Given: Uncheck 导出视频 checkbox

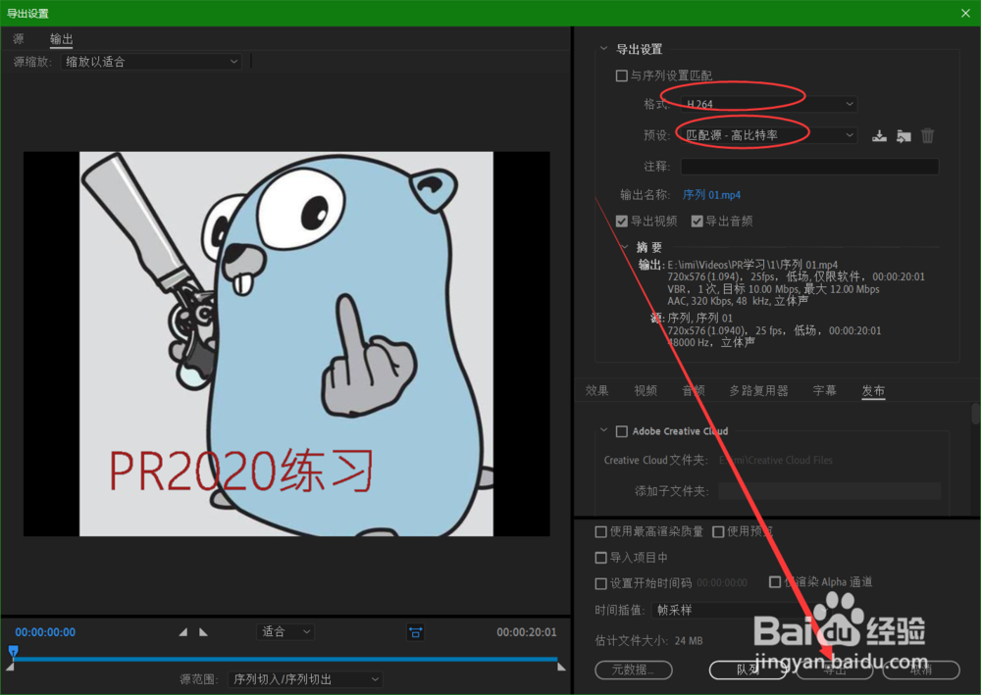Looking at the screenshot, I should point(621,221).
